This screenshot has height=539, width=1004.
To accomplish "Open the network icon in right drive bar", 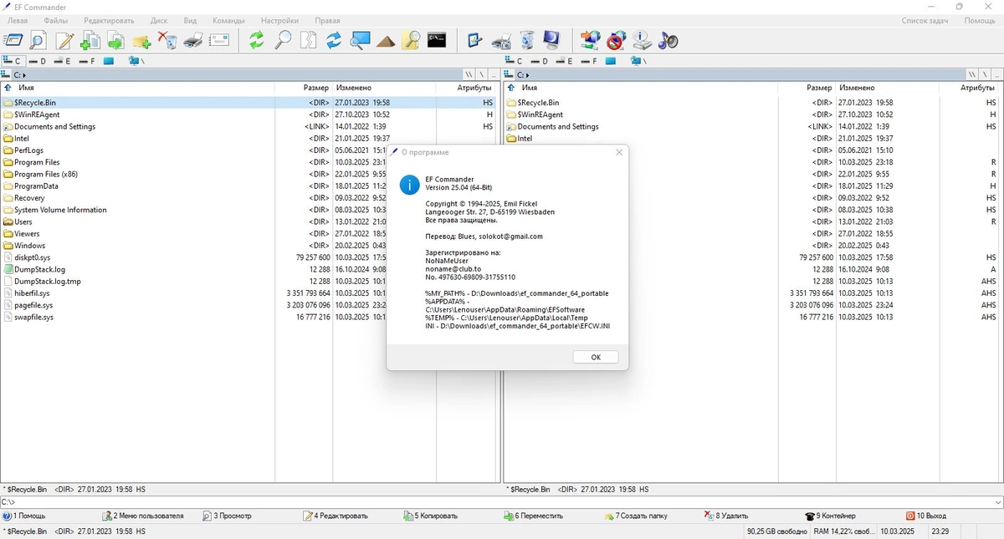I will [x=638, y=61].
